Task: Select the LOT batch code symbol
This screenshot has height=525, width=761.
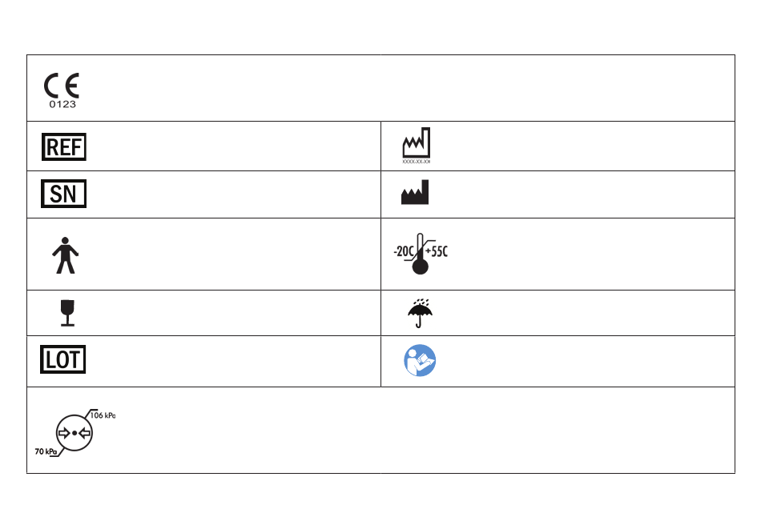Action: (x=63, y=359)
